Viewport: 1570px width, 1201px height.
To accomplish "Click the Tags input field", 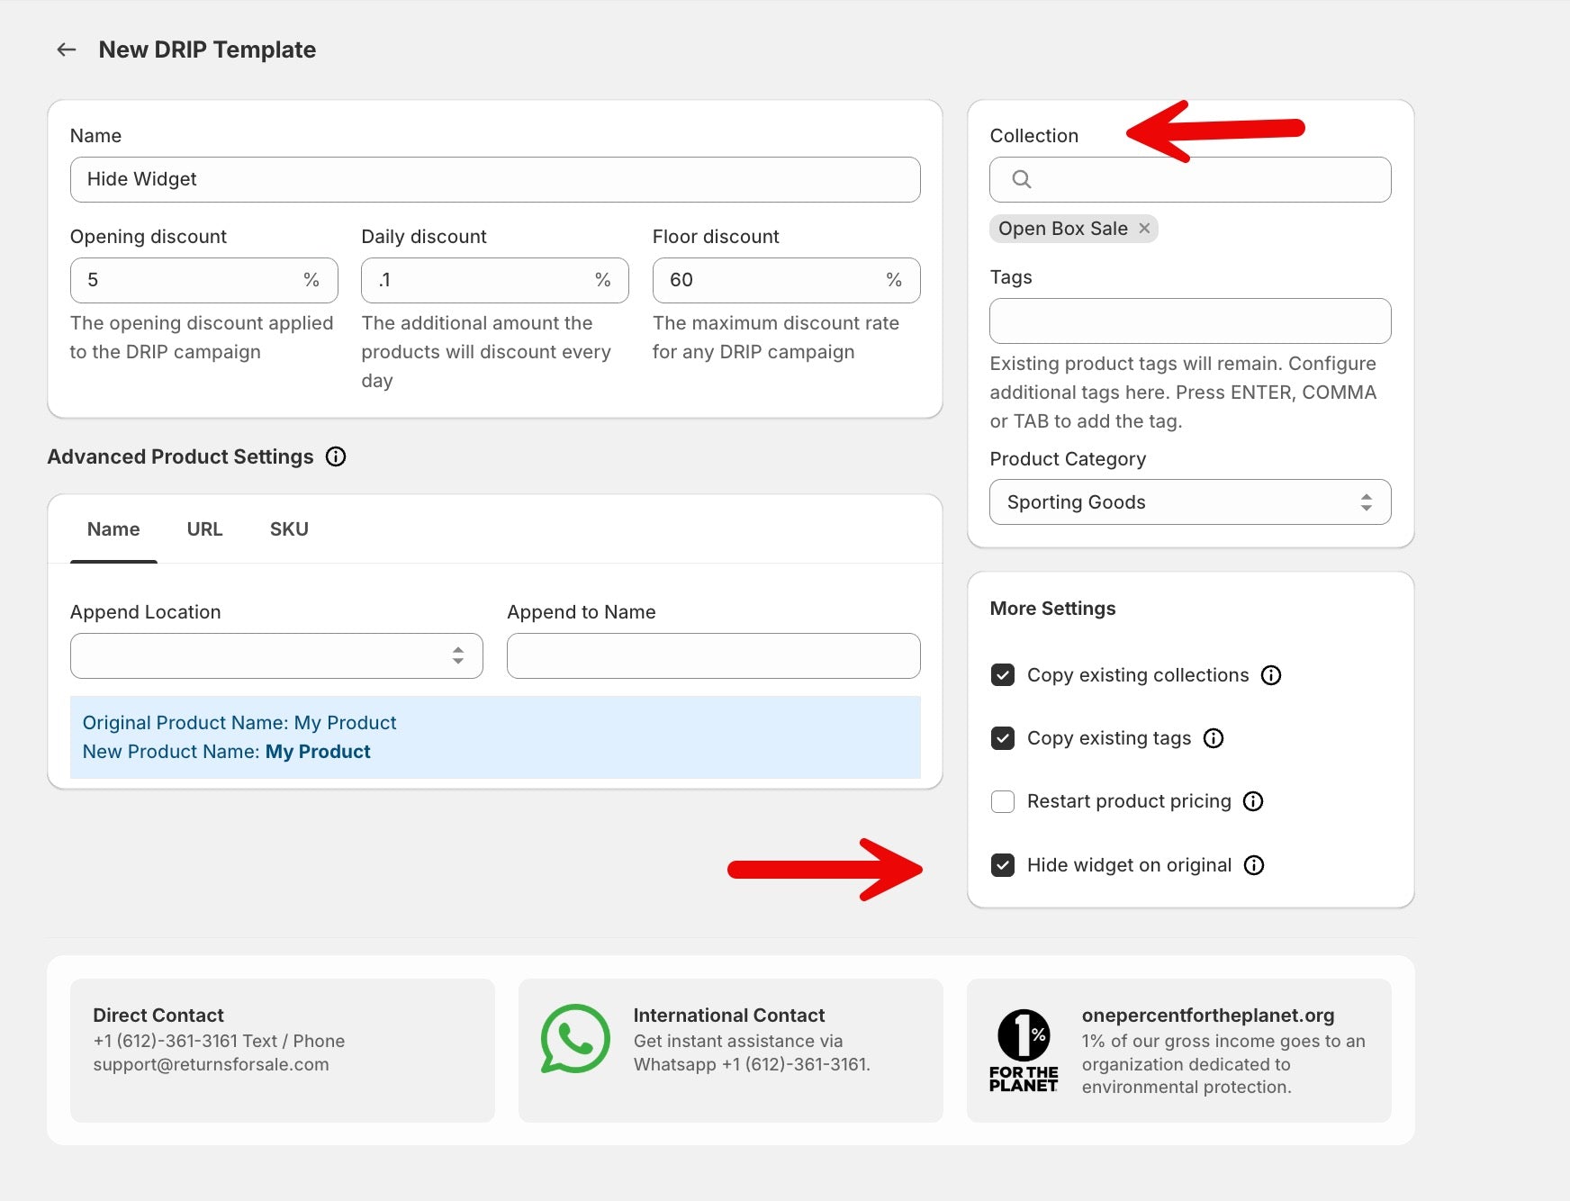I will [x=1189, y=321].
